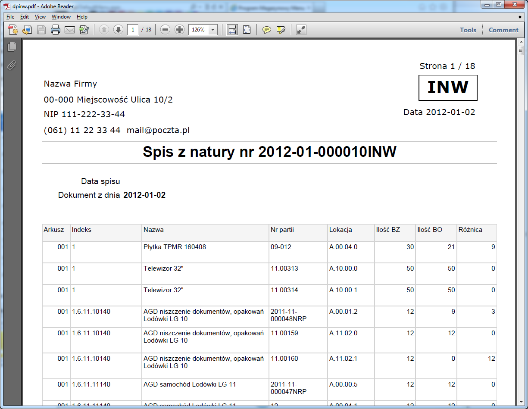The height and width of the screenshot is (409, 528).
Task: Email the PDF using the envelope icon
Action: [x=70, y=30]
